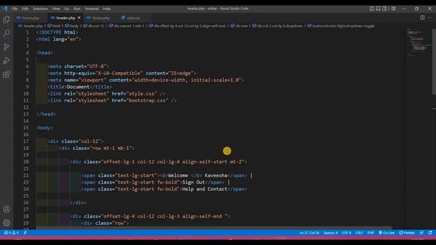Click errors and warnings status indicator
Image resolution: width=436 pixels, height=245 pixels.
click(11, 233)
